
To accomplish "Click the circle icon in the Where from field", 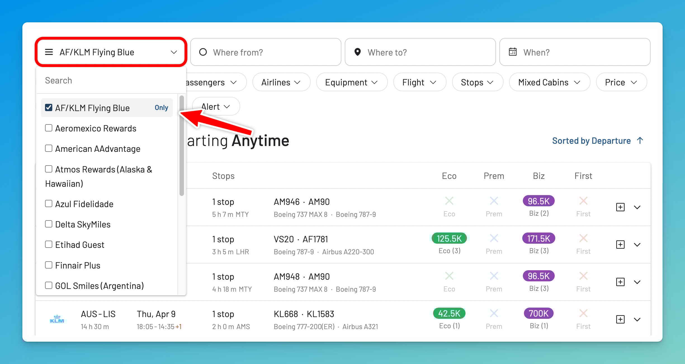I will pyautogui.click(x=203, y=52).
